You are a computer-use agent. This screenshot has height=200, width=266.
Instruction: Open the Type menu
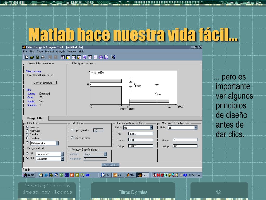point(40,52)
